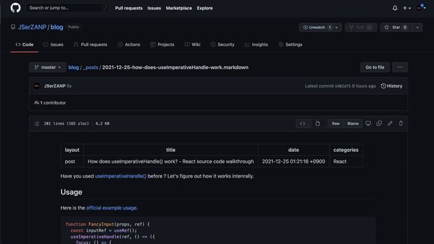Focus the Search or jump to field
Image resolution: width=434 pixels, height=244 pixels.
click(68, 7)
